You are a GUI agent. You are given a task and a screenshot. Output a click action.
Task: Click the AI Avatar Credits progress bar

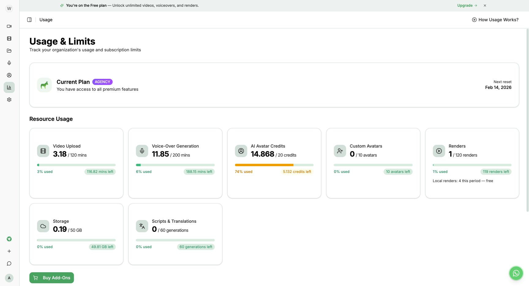click(x=274, y=165)
